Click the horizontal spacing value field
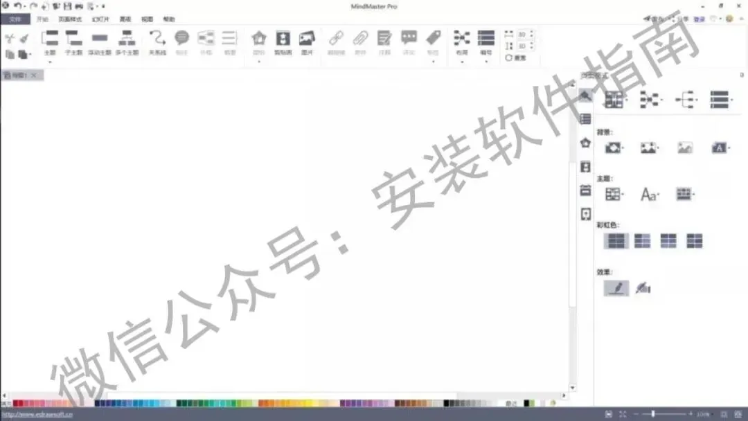 point(524,35)
